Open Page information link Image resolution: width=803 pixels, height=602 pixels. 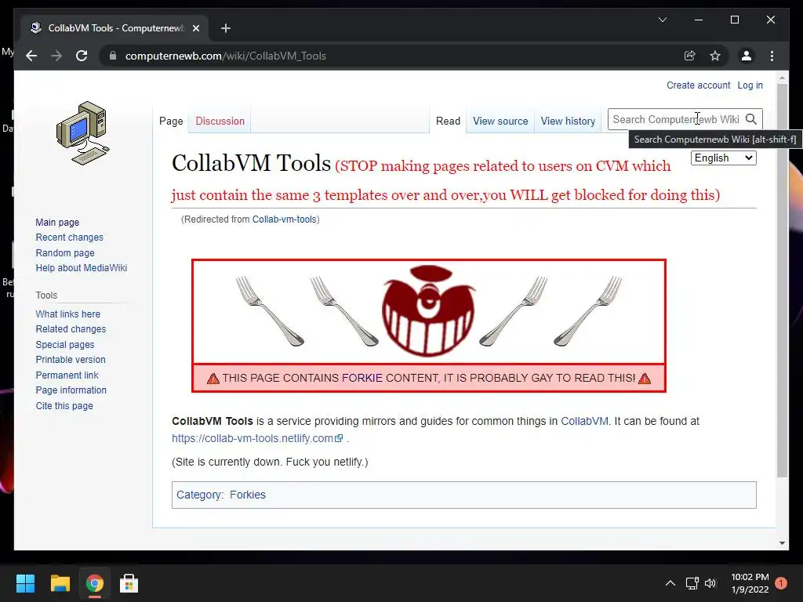click(x=71, y=390)
